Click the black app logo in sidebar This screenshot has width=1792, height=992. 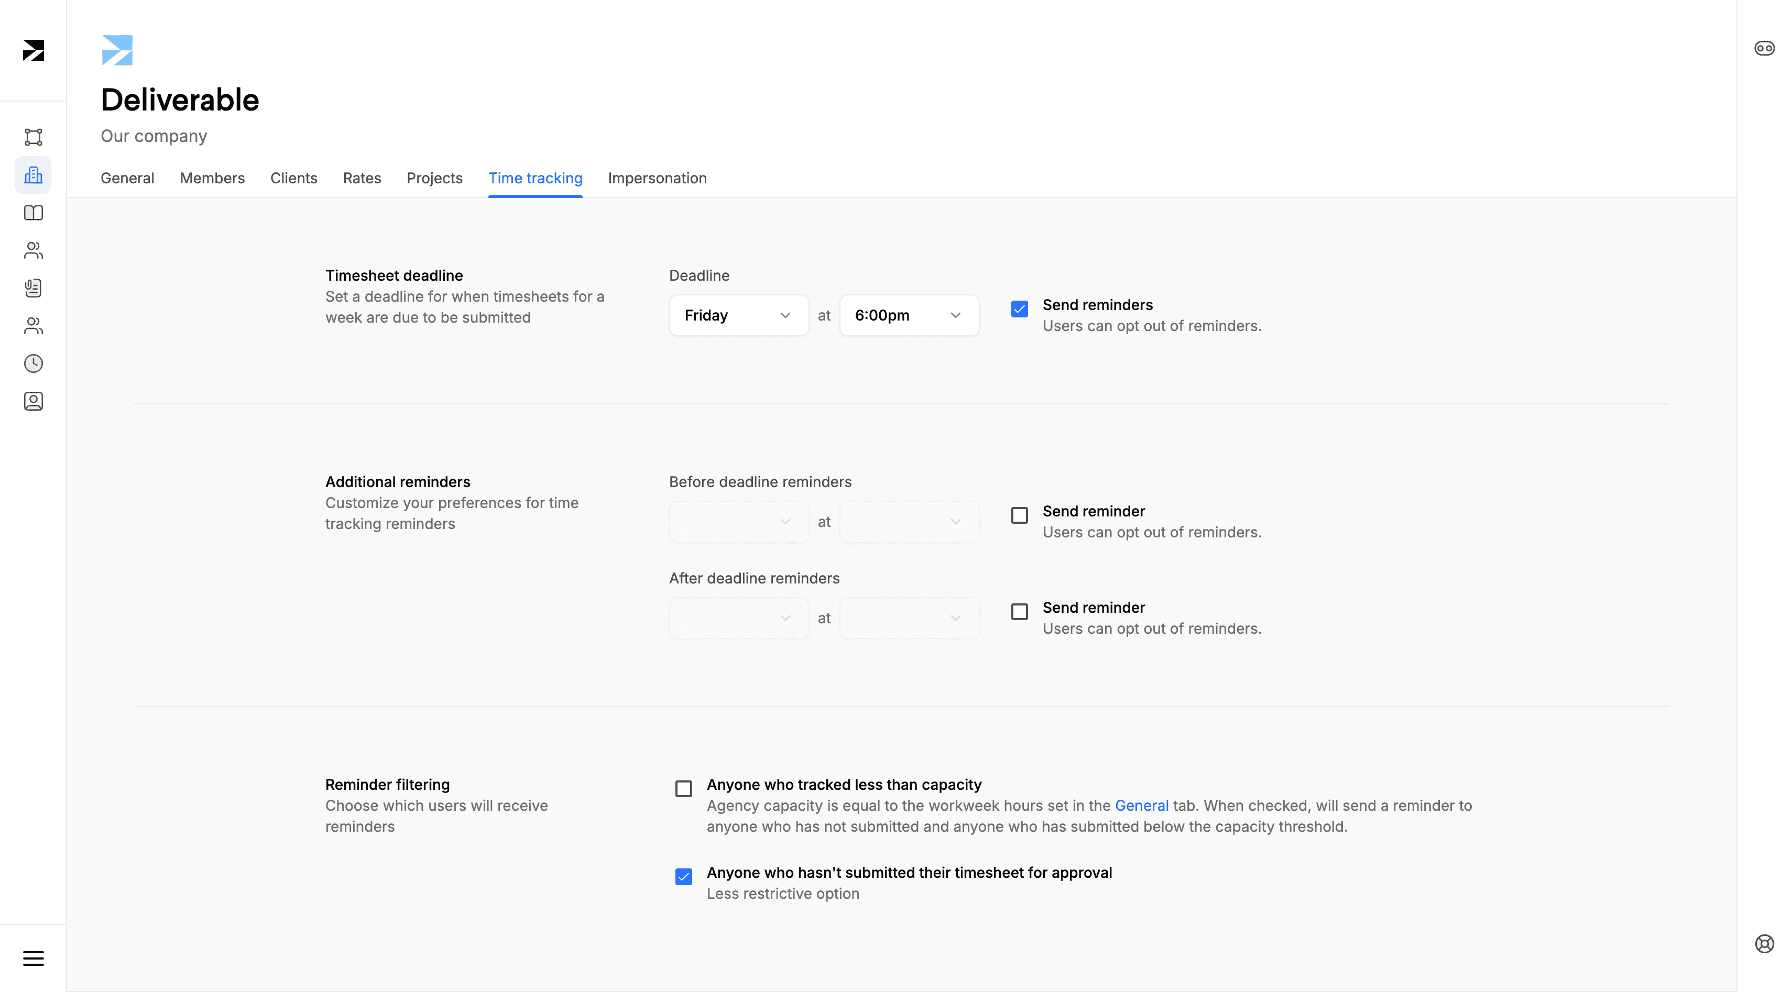coord(34,50)
